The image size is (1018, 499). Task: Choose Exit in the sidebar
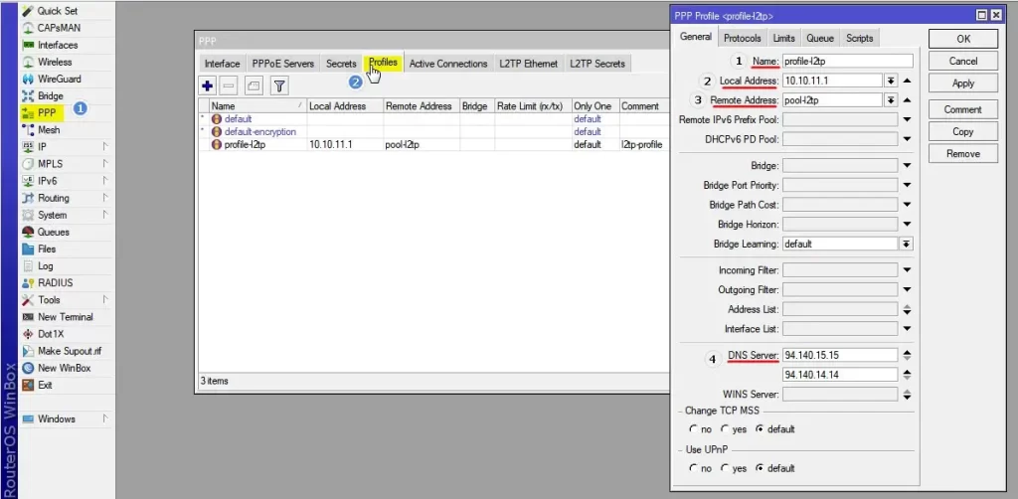[x=45, y=385]
